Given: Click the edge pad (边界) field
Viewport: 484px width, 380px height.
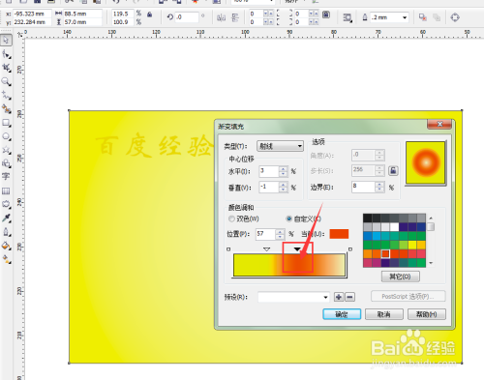Looking at the screenshot, I should point(363,187).
